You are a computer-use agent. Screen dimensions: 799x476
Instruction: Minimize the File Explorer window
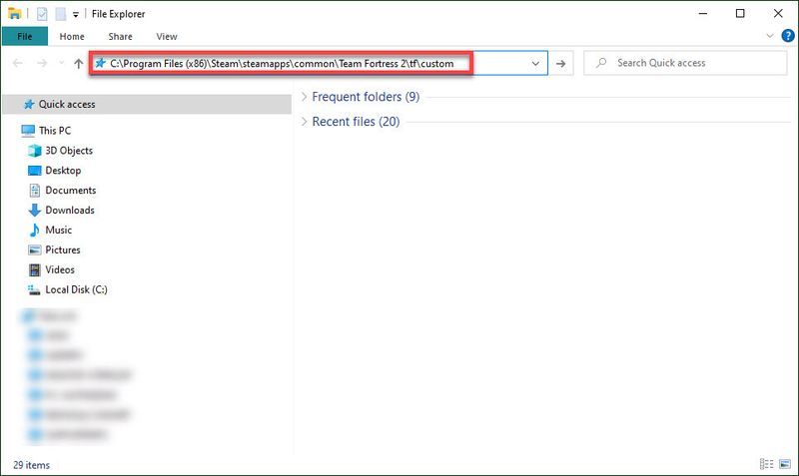[x=703, y=13]
